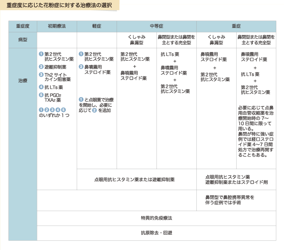Click the 鼻閉型で鼻腔形態異常を伴う症例では手術 cell
The image size is (284, 250).
(230, 200)
